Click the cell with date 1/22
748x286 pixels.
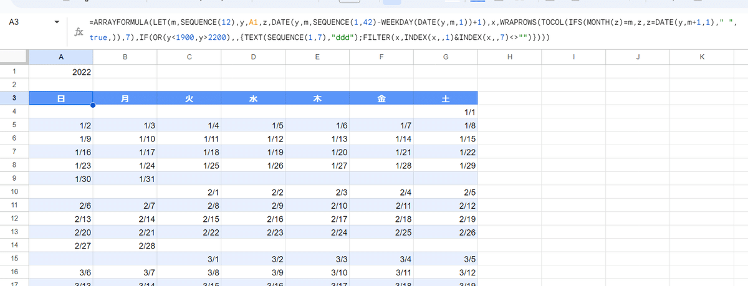tap(445, 152)
